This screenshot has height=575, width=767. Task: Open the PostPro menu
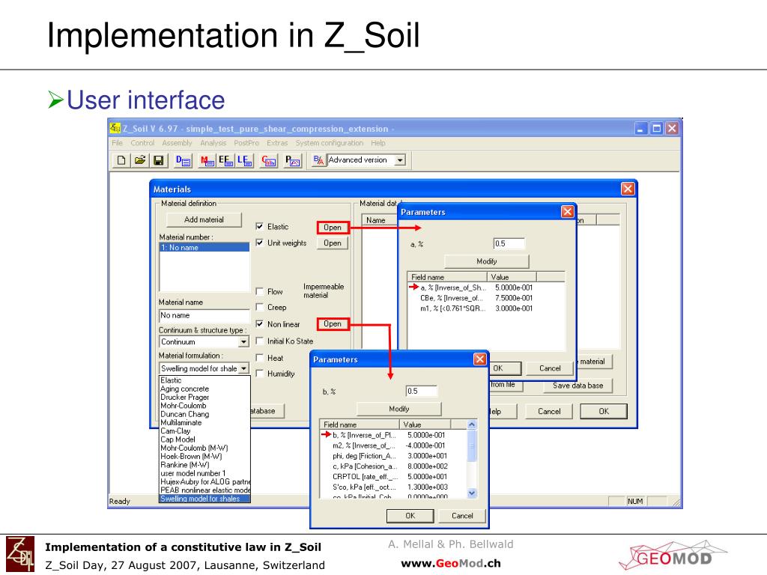pyautogui.click(x=246, y=143)
